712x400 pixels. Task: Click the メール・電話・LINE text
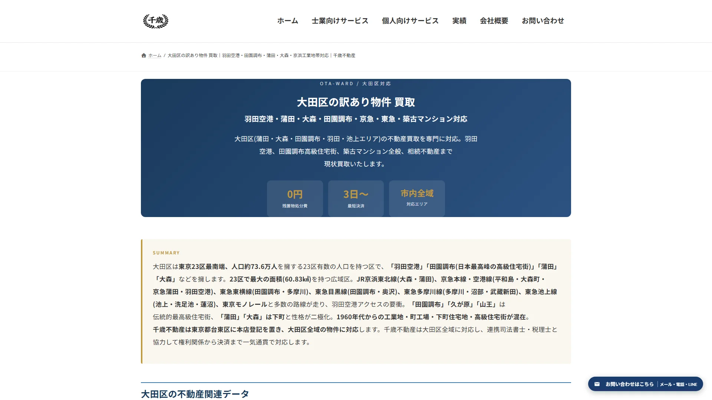(679, 384)
